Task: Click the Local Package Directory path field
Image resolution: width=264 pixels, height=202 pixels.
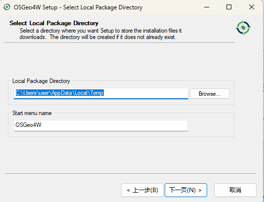Action: pyautogui.click(x=101, y=93)
